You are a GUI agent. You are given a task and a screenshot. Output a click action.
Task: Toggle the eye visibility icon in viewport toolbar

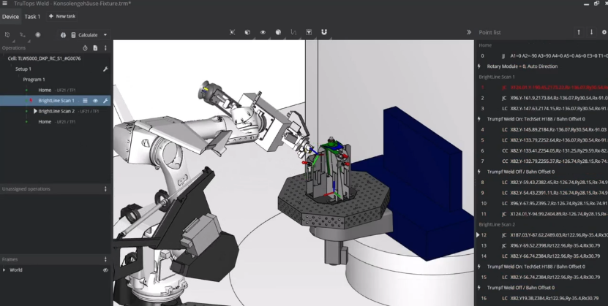(x=263, y=32)
